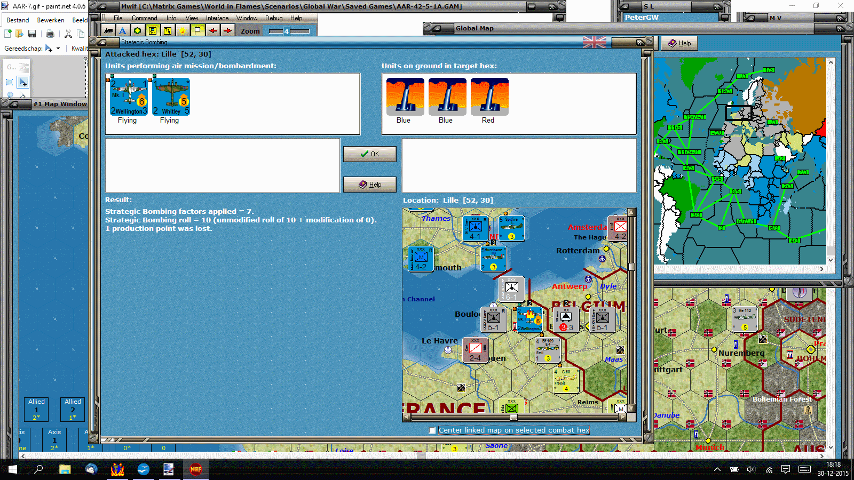Click the volume speaker tray icon
The height and width of the screenshot is (480, 854).
pyautogui.click(x=751, y=469)
